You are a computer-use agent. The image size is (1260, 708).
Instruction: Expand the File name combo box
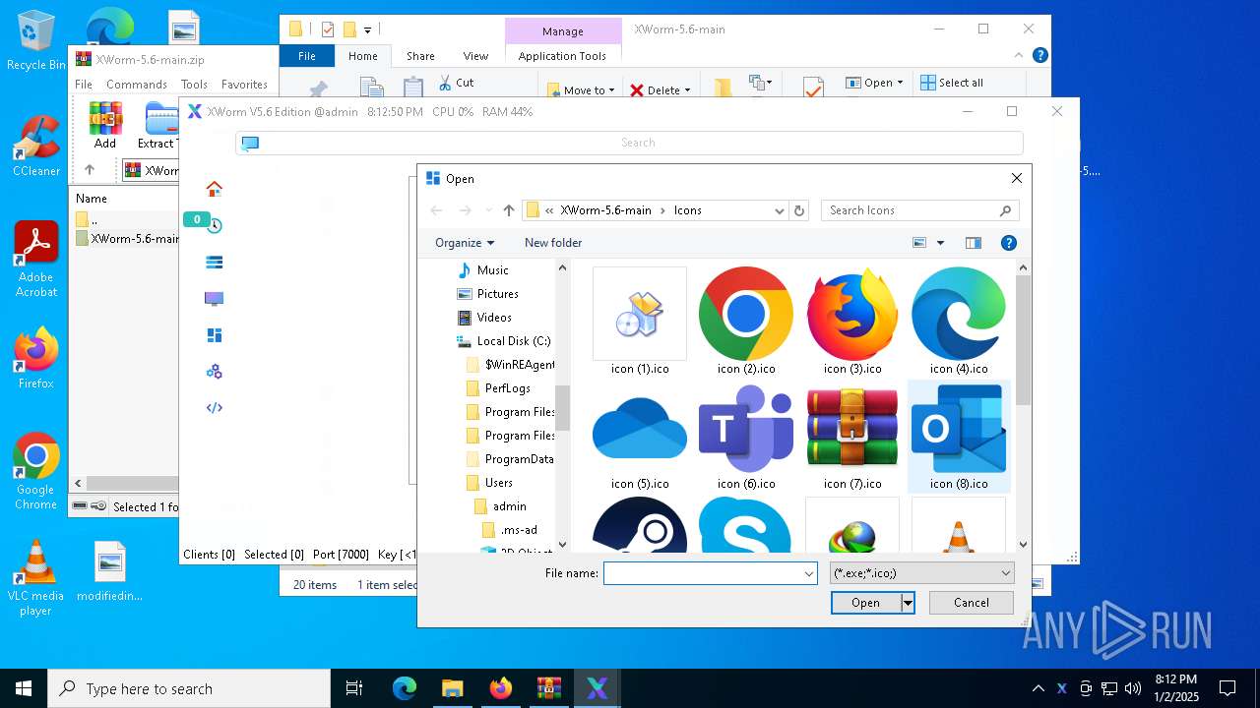click(809, 573)
